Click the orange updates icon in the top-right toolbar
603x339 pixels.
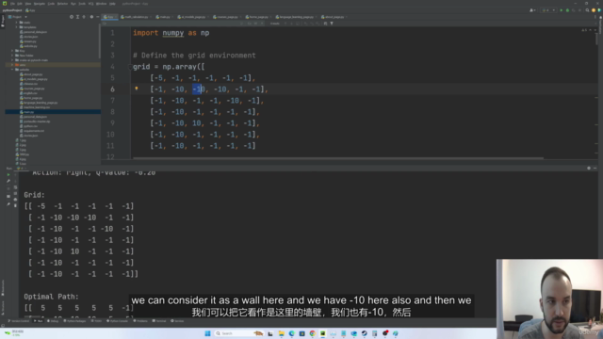tap(594, 10)
